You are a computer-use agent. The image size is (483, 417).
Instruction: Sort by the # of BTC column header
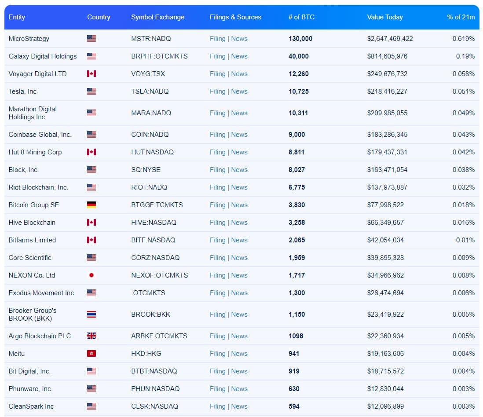click(x=301, y=17)
